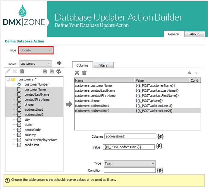Click the Cond column header
Screen dimensions: 208x190
195,80
